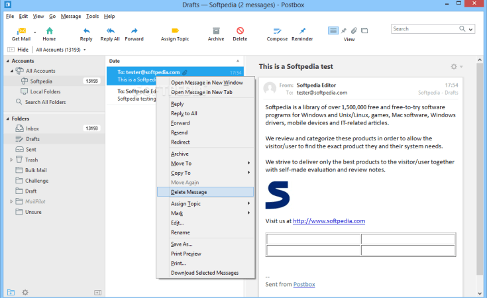The image size is (487, 298).
Task: Follow the Postbox signature link
Action: point(304,284)
